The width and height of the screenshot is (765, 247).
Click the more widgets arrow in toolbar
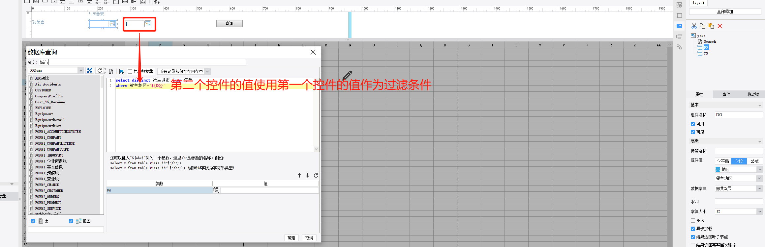point(159,2)
